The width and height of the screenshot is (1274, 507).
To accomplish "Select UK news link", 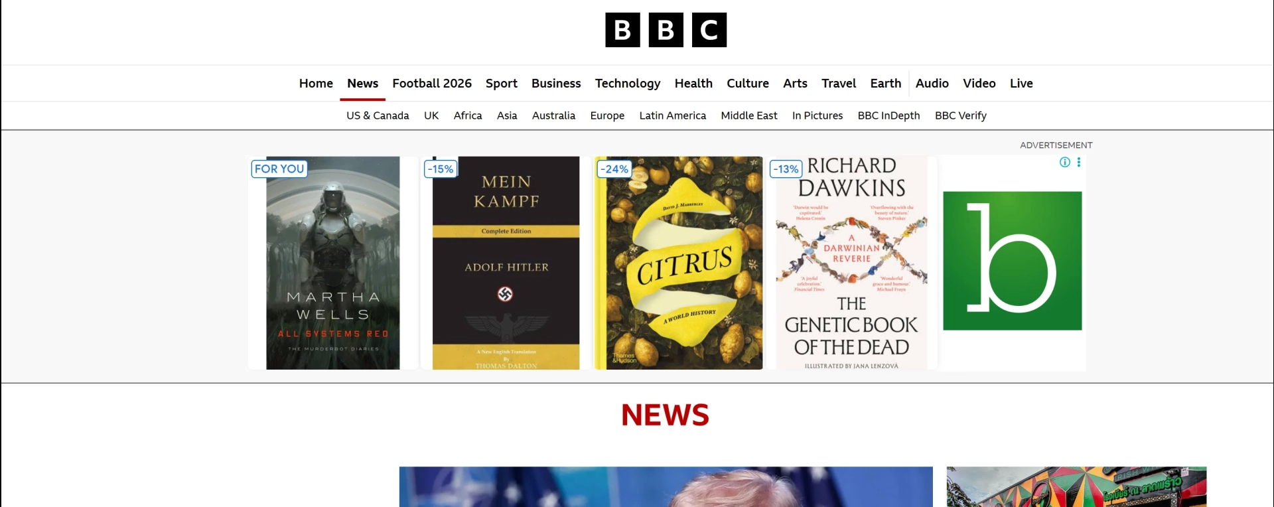I will click(x=431, y=115).
